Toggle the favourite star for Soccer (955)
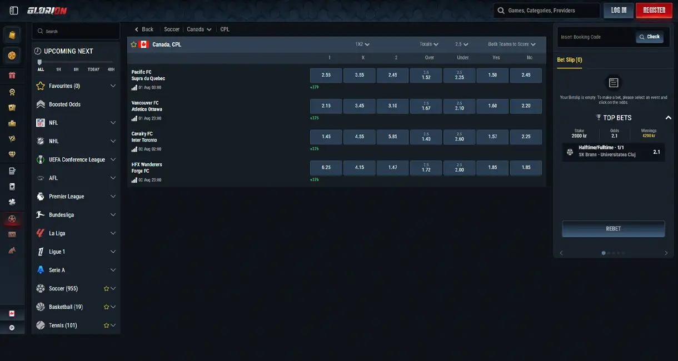 pyautogui.click(x=106, y=289)
